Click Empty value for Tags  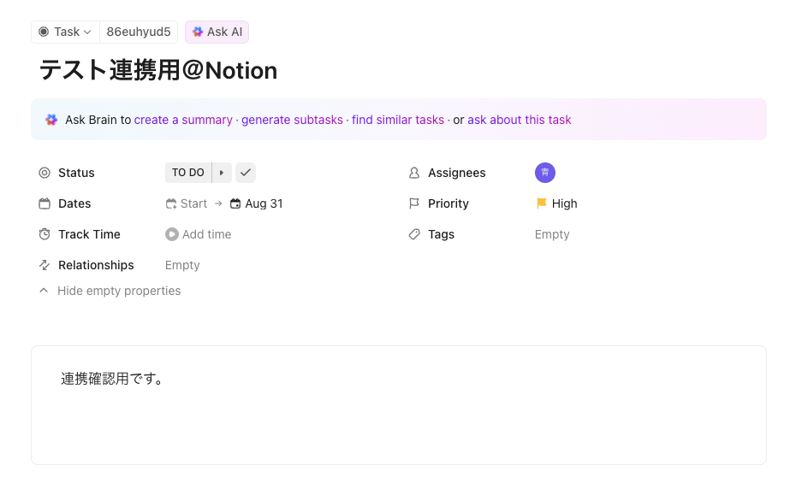(x=552, y=234)
